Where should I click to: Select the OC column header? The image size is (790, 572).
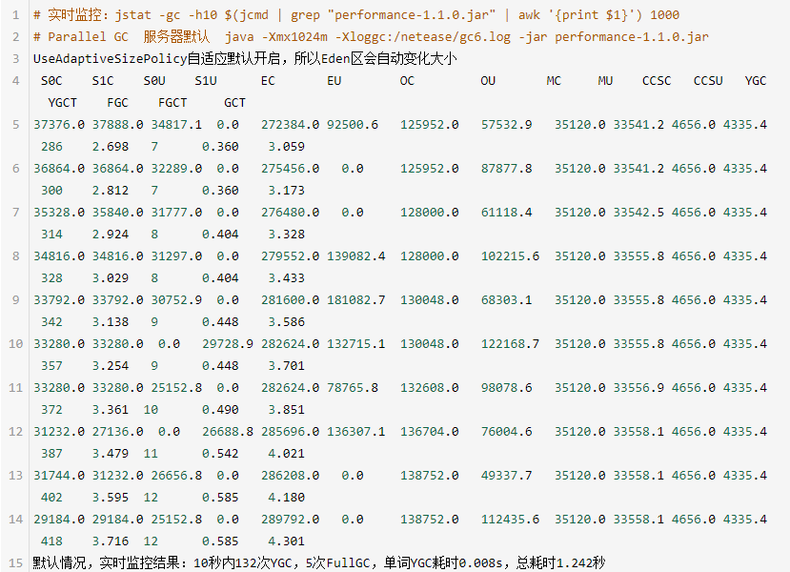[x=407, y=81]
